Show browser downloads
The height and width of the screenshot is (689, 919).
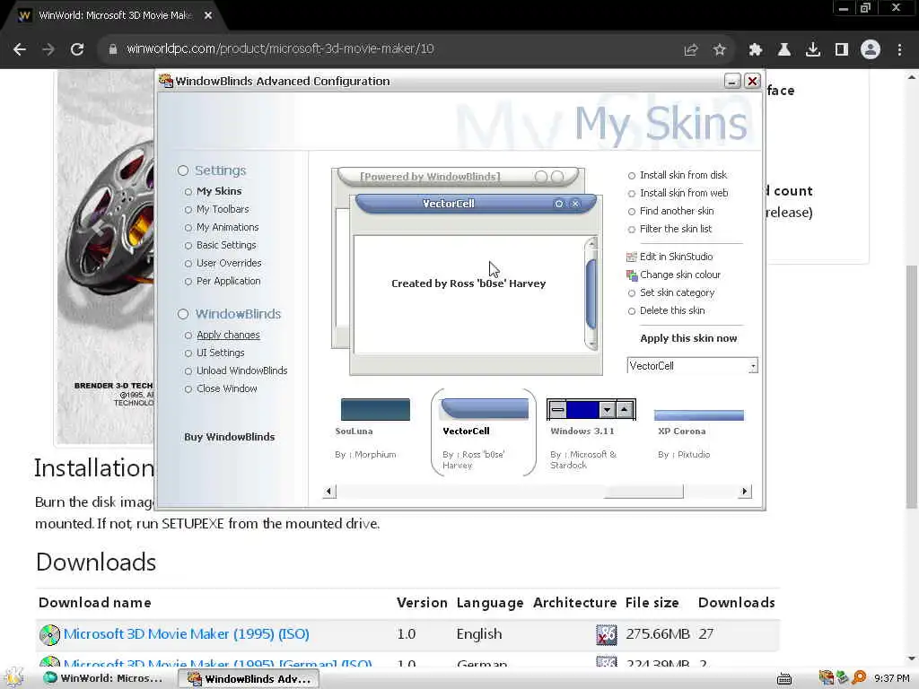click(x=813, y=50)
